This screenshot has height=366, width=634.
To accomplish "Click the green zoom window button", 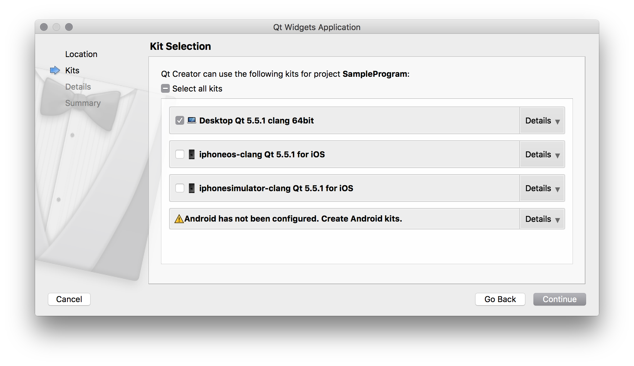I will 69,27.
